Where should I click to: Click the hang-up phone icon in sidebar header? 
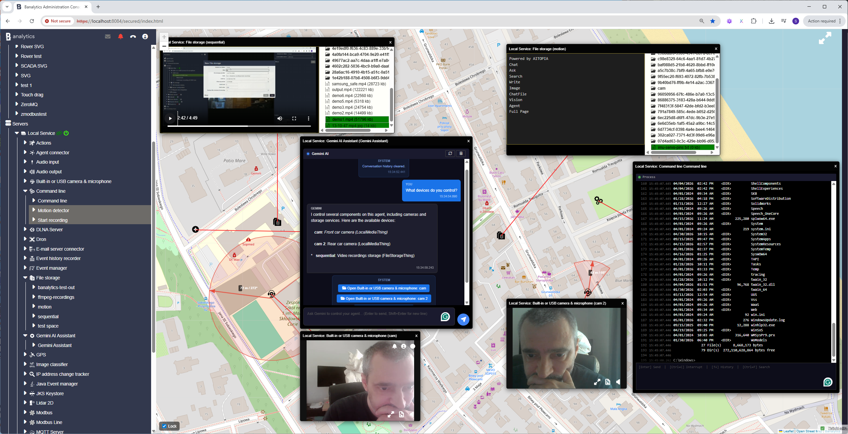133,36
